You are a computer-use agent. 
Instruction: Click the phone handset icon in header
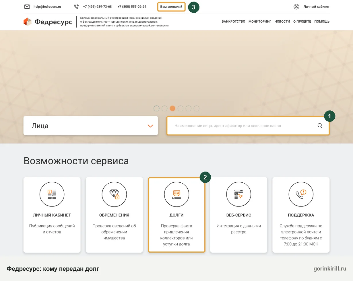pyautogui.click(x=76, y=7)
